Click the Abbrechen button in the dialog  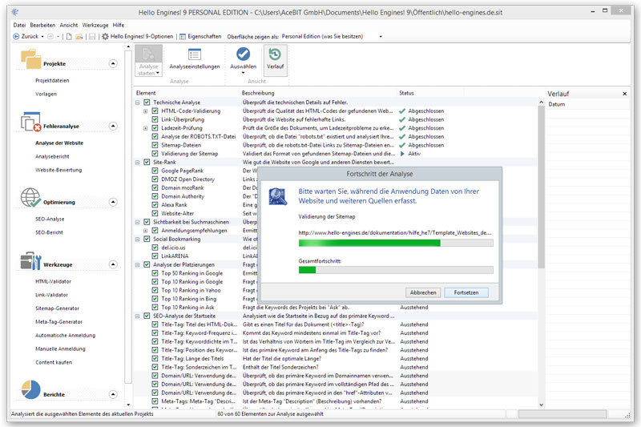pos(423,292)
